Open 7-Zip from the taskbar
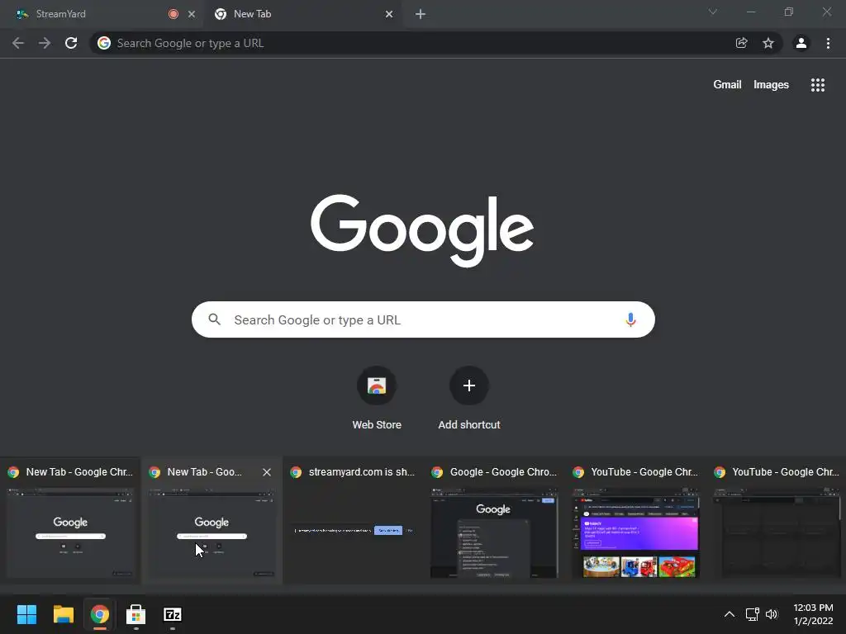846x634 pixels. 172,614
